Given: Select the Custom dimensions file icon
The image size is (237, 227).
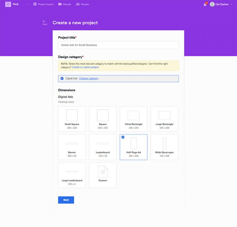Looking at the screenshot, I should pos(103,172).
